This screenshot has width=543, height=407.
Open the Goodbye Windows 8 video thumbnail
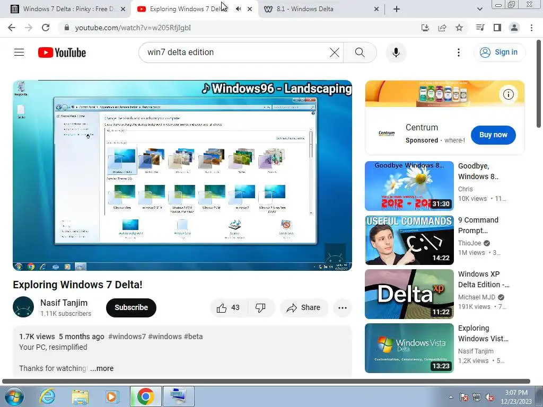[409, 186]
